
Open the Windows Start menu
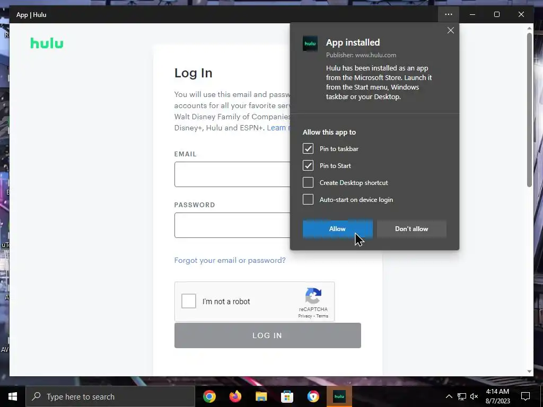(x=13, y=396)
